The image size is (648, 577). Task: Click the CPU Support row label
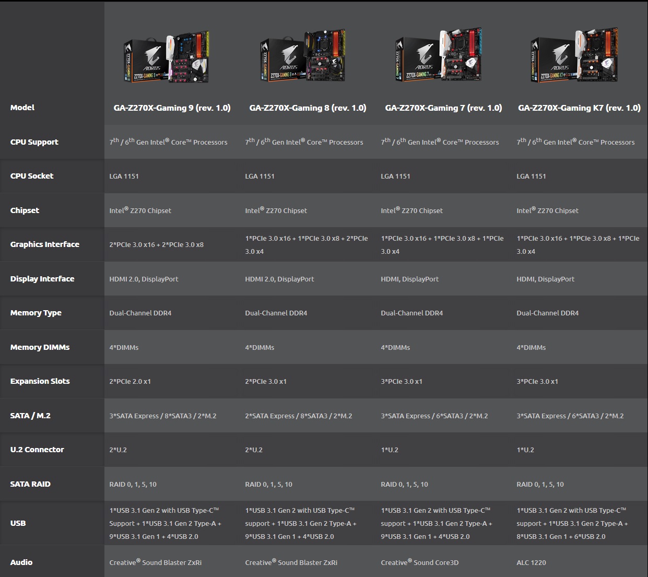tap(34, 142)
